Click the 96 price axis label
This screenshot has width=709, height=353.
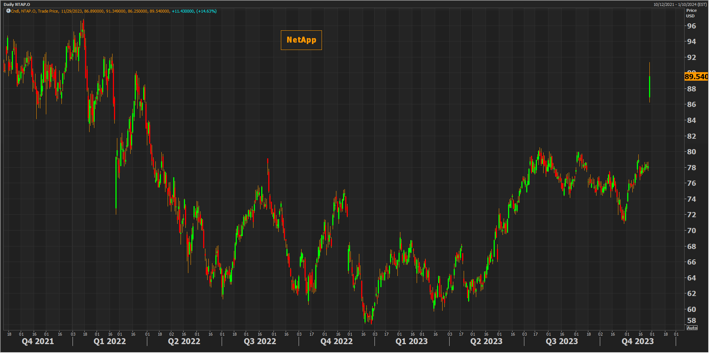click(x=691, y=26)
